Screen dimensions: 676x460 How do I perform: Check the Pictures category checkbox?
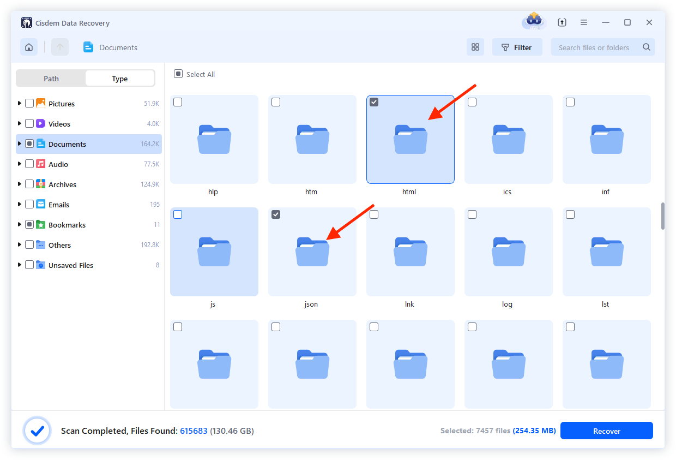pyautogui.click(x=29, y=104)
